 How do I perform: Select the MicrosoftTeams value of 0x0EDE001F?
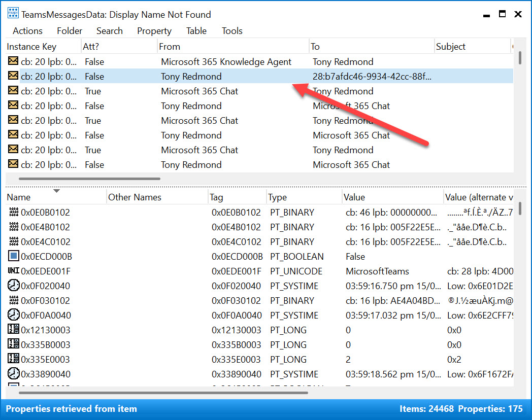377,271
